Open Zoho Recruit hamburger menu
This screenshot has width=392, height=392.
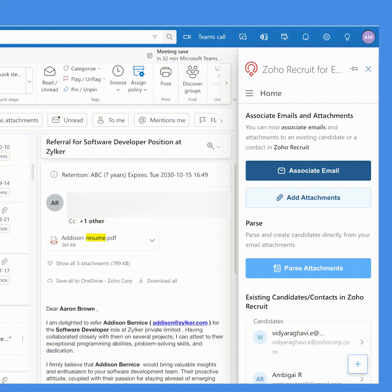[x=249, y=93]
